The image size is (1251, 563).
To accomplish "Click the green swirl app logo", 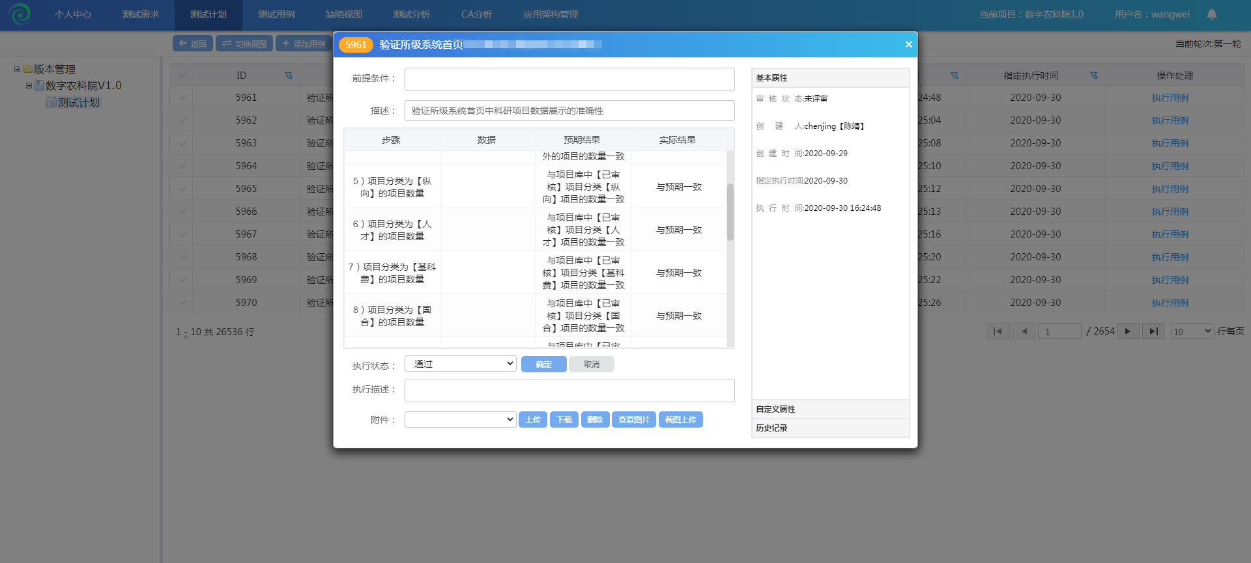I will (x=20, y=14).
